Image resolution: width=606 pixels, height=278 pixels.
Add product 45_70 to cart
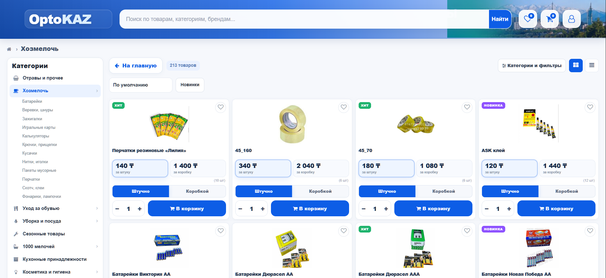pyautogui.click(x=433, y=208)
